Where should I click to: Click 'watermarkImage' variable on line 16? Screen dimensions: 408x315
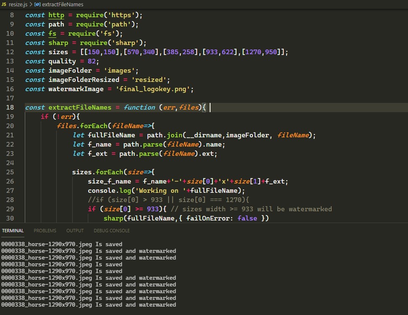[76, 89]
